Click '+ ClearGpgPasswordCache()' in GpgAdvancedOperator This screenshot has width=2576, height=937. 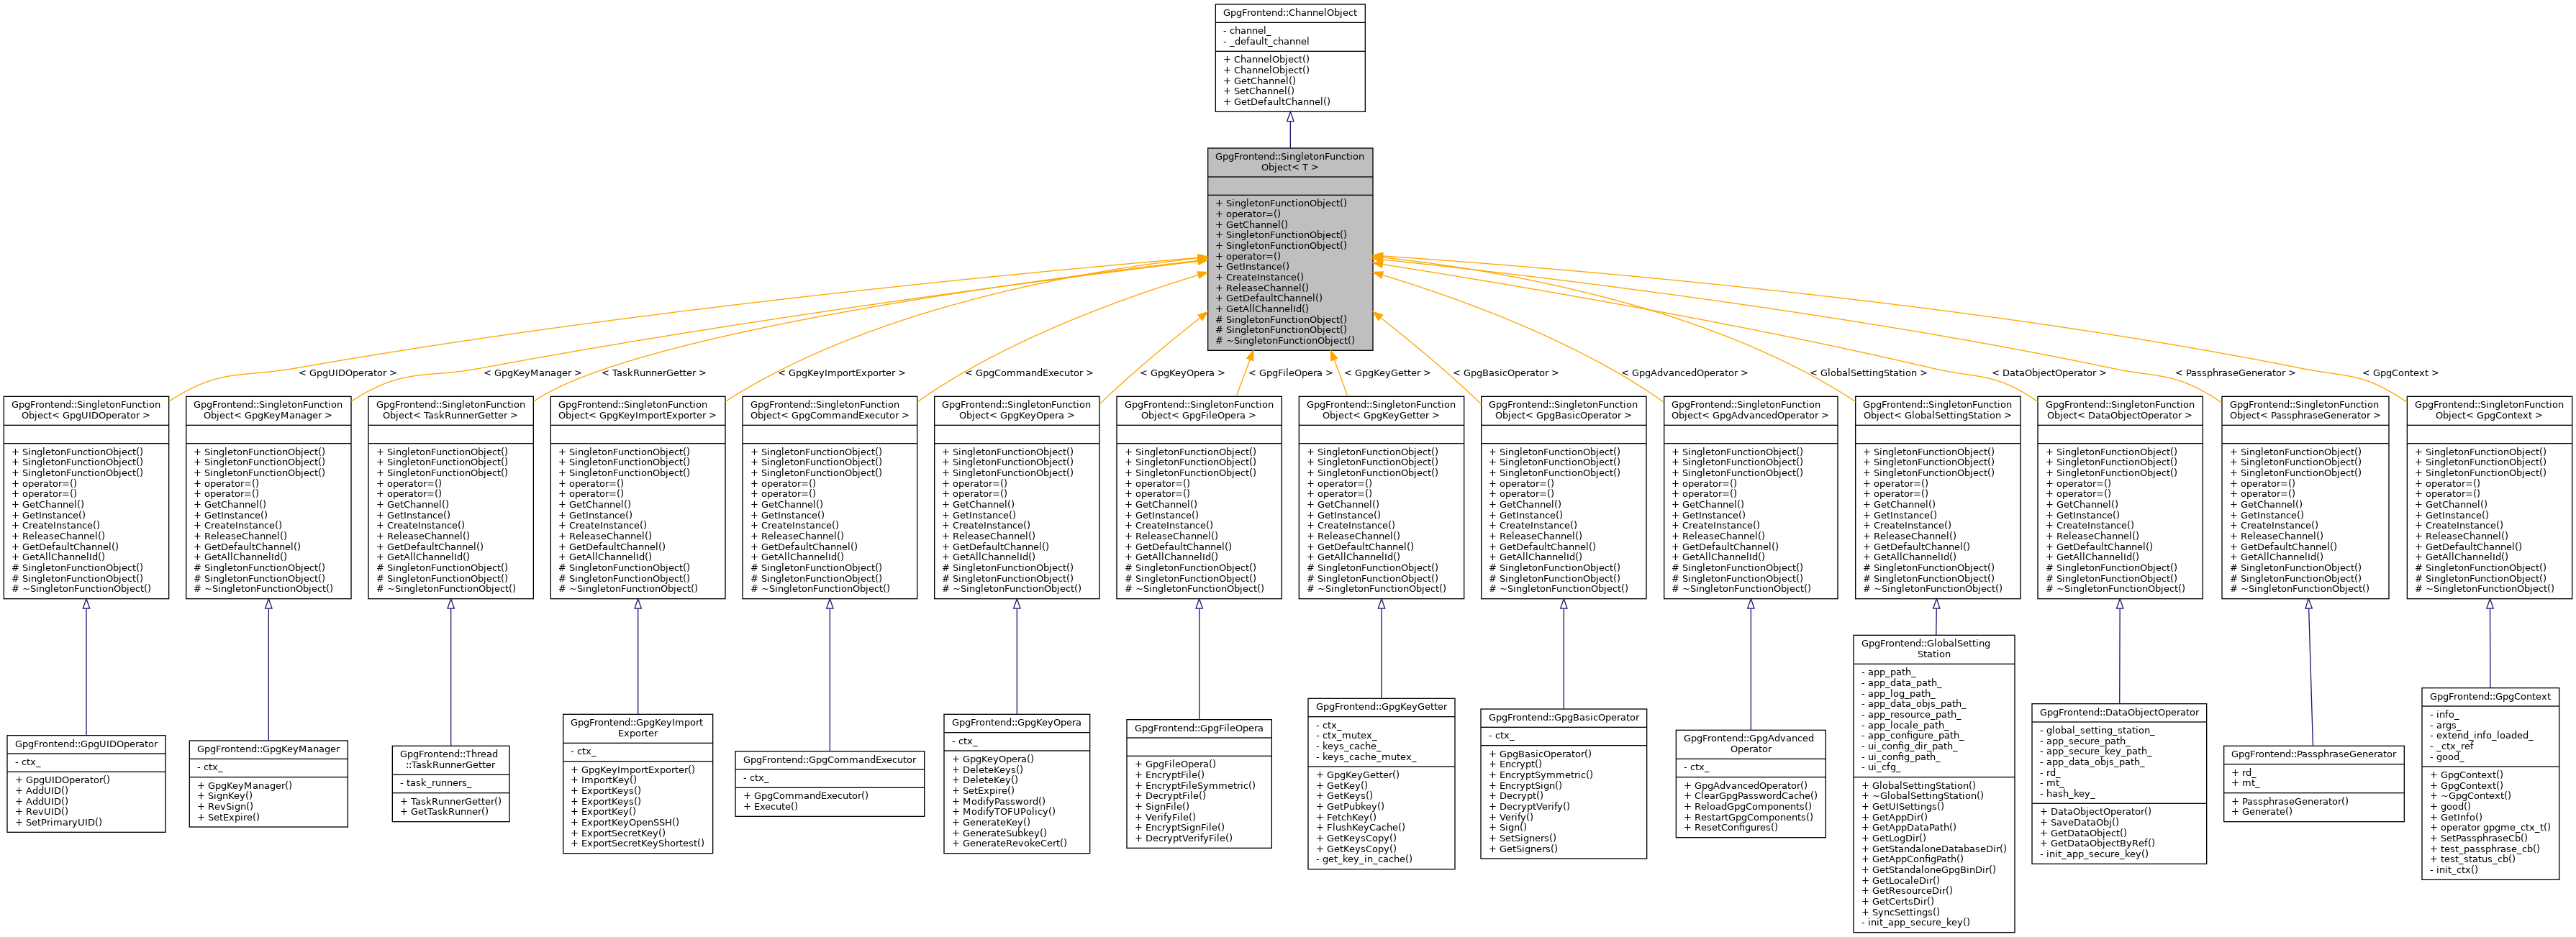(x=1750, y=796)
